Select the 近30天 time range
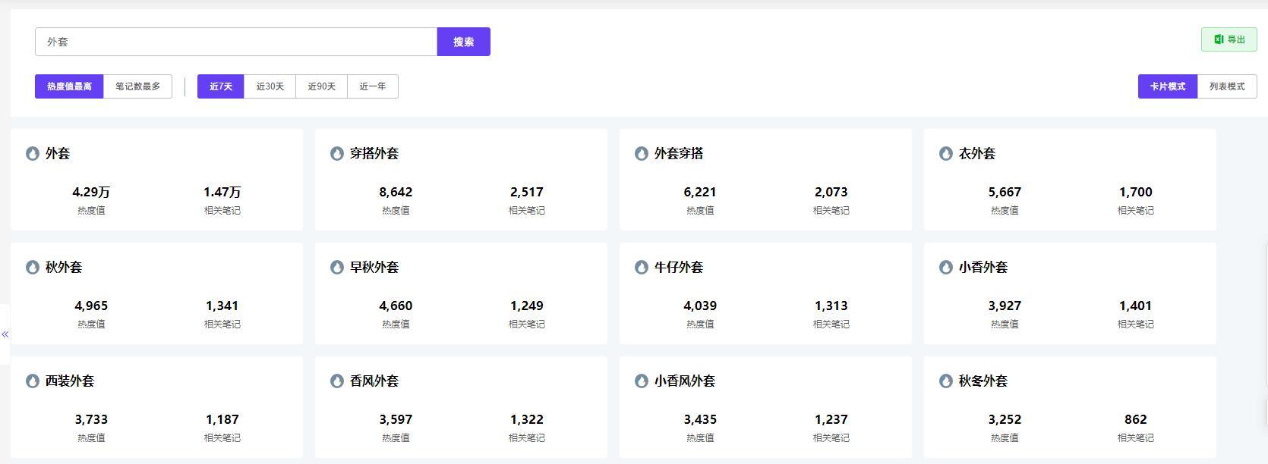 click(270, 86)
